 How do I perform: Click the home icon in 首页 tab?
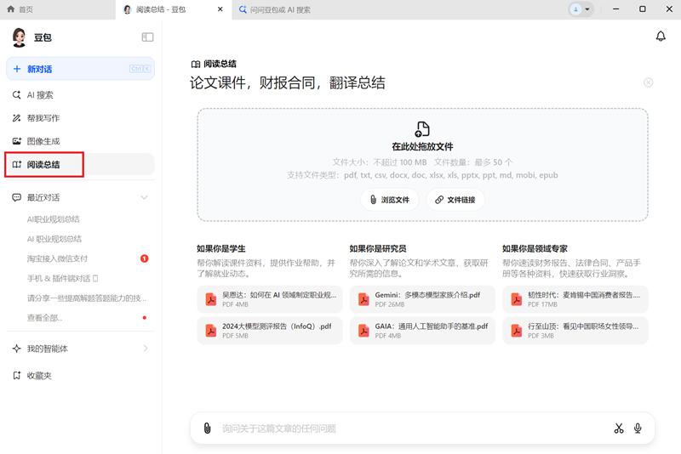(x=11, y=9)
